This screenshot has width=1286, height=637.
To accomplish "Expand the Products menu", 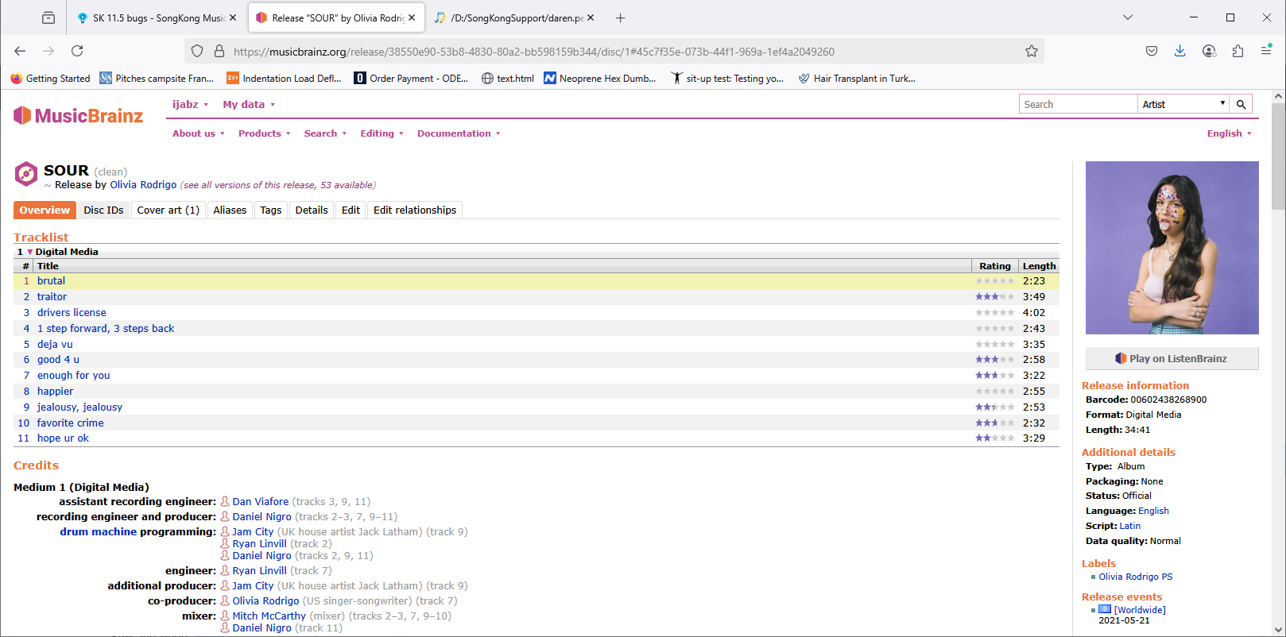I will point(265,133).
